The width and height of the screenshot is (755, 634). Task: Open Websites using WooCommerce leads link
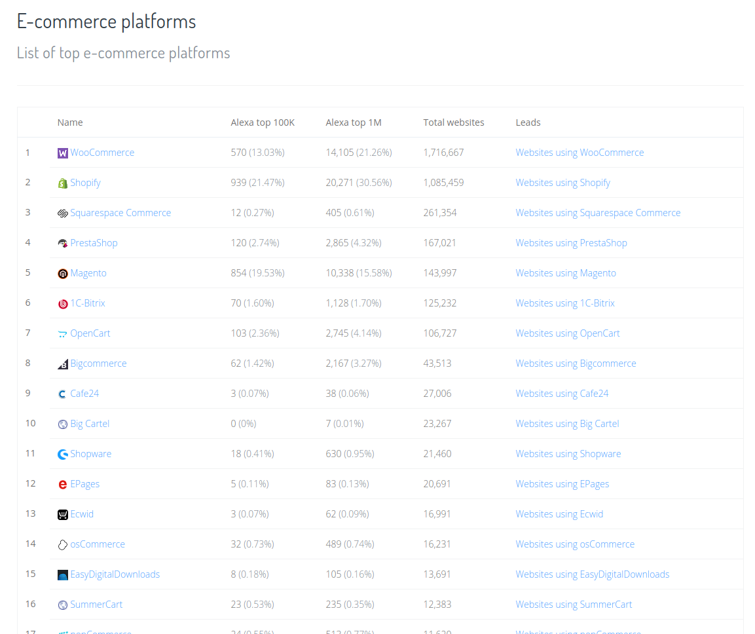tap(580, 153)
